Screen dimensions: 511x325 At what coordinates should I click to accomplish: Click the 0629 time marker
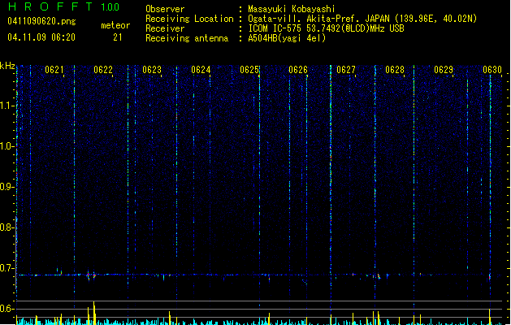444,70
